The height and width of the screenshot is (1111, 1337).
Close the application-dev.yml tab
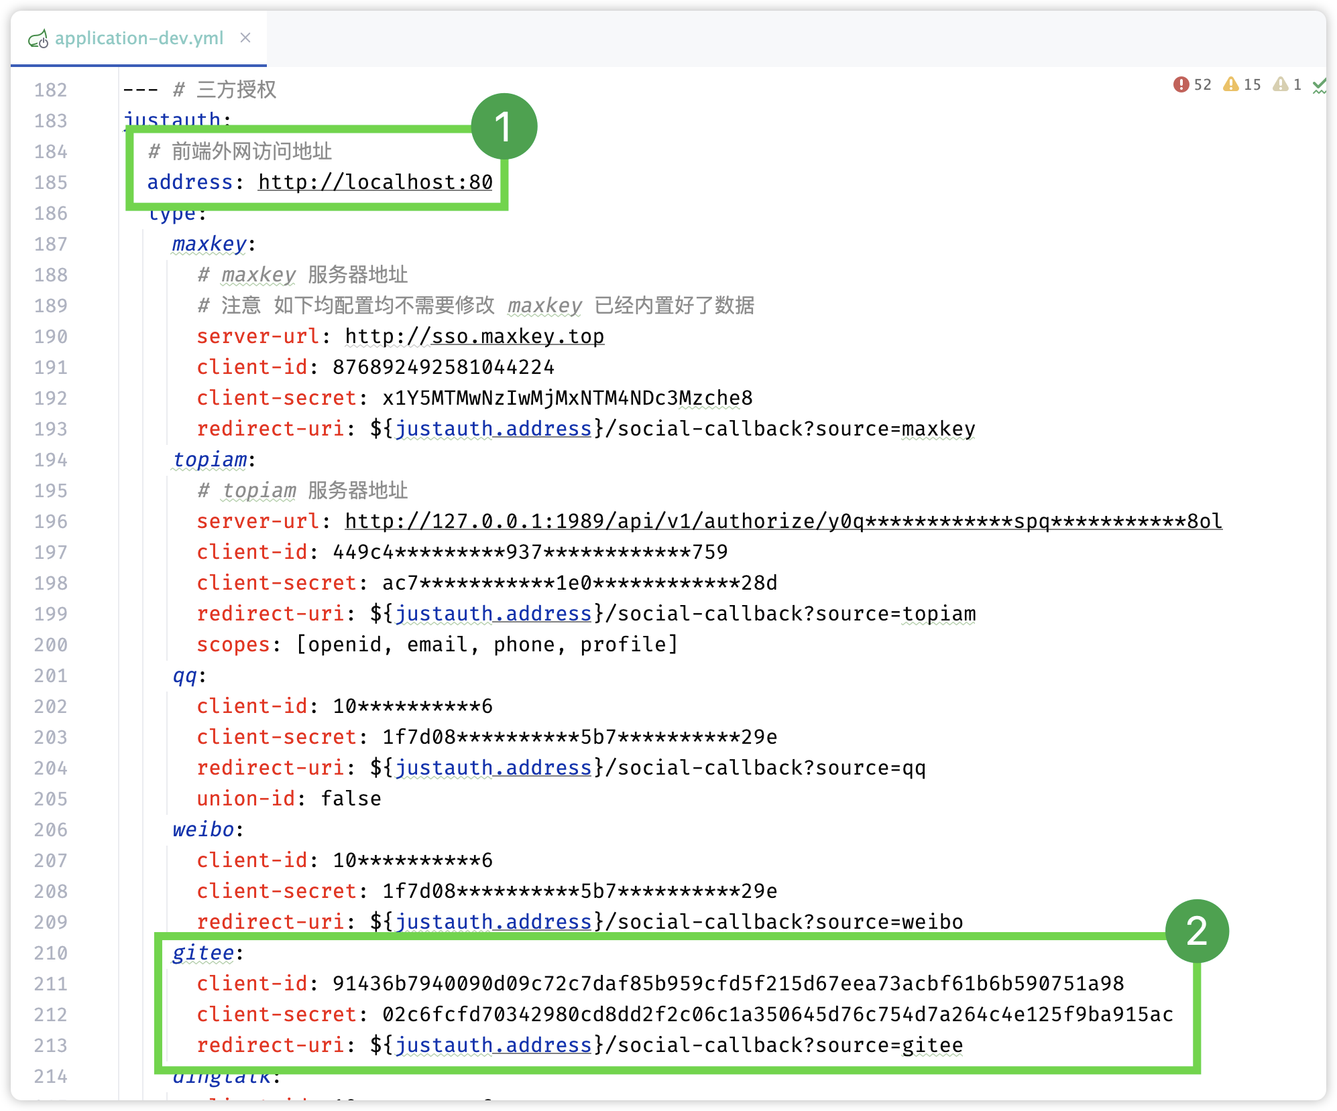coord(245,38)
